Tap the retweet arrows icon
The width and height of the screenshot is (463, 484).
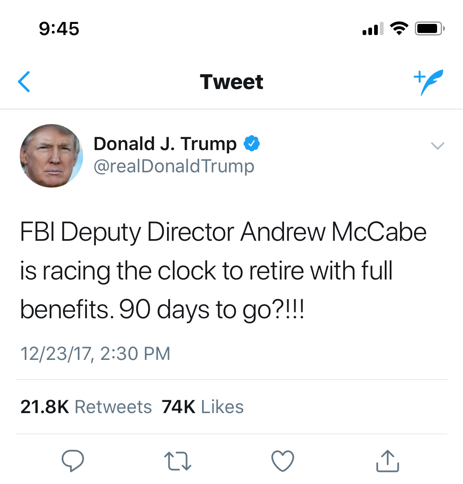177,461
